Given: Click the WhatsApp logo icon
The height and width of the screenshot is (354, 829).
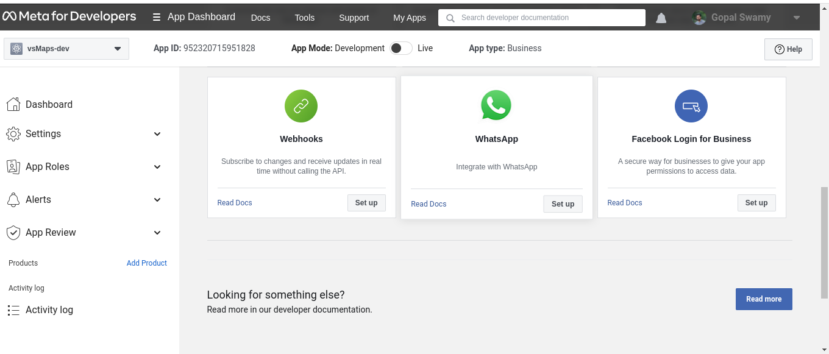Looking at the screenshot, I should pyautogui.click(x=496, y=106).
